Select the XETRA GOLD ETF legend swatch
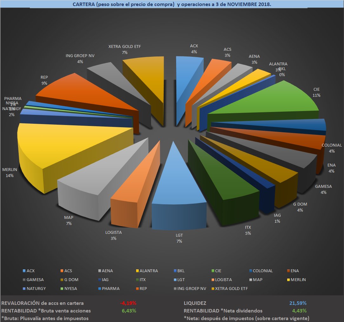 [213, 289]
